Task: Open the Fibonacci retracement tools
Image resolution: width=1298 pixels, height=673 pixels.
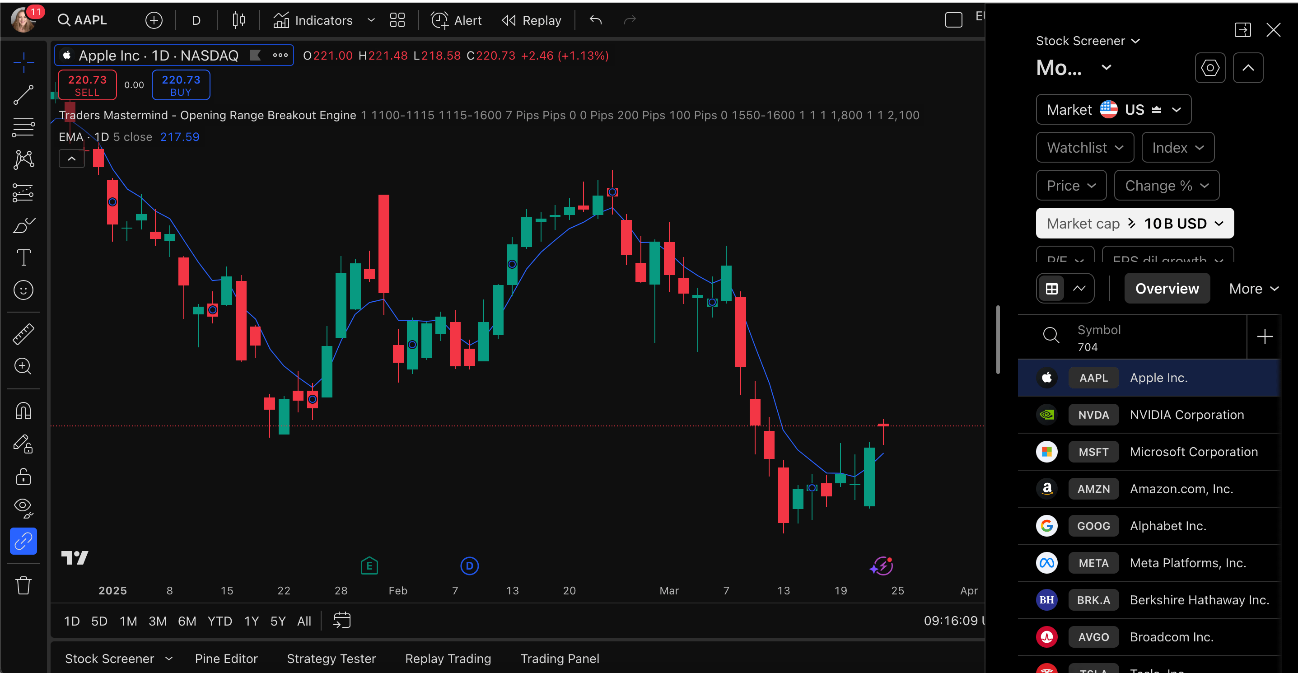Action: (23, 127)
